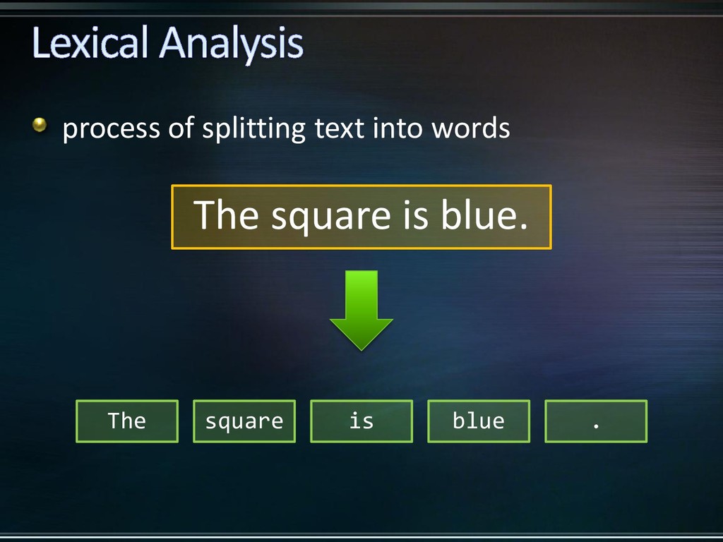Click the word "into" in bullet text
Screen dimensions: 723x542
[x=397, y=128]
